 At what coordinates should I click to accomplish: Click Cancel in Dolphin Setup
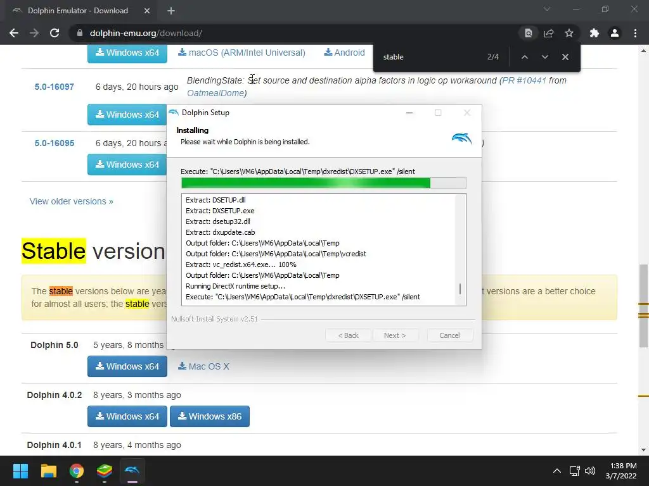pos(449,335)
